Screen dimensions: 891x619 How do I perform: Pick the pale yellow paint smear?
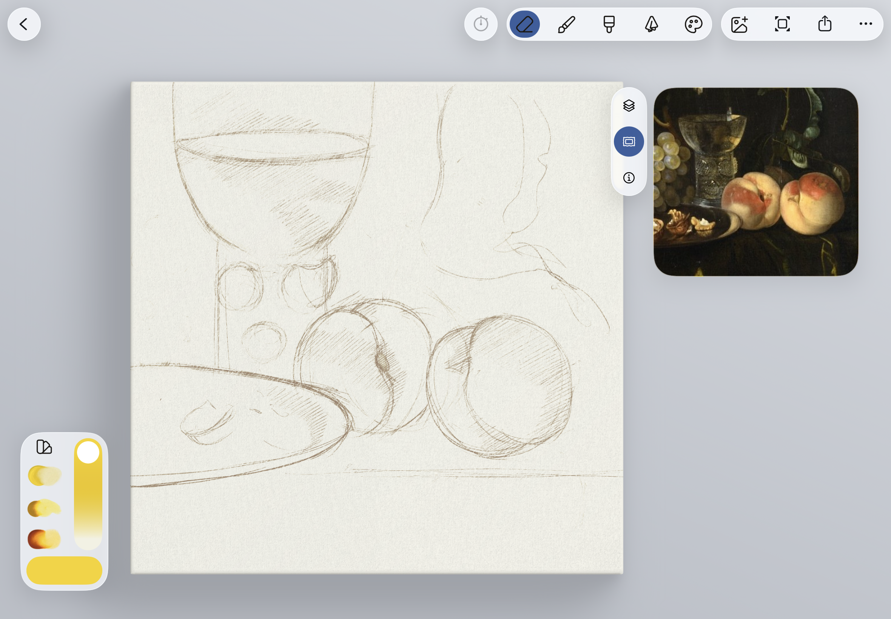coord(45,476)
